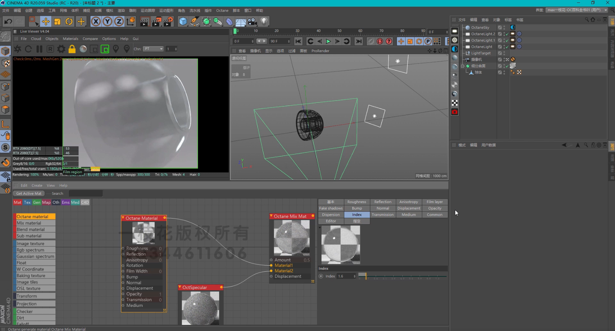Toggle the Y axis lock

[107, 22]
